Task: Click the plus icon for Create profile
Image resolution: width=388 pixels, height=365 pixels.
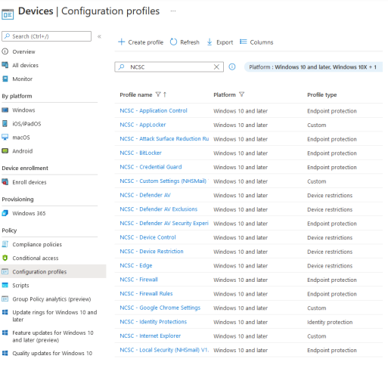Action: (122, 42)
